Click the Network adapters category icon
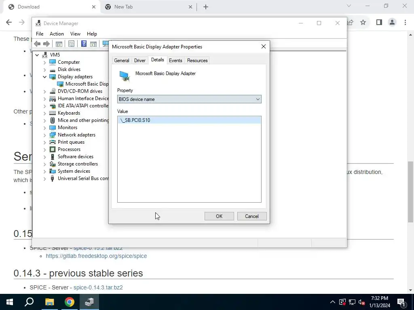 (53, 135)
